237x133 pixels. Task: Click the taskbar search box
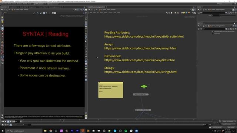24,131
